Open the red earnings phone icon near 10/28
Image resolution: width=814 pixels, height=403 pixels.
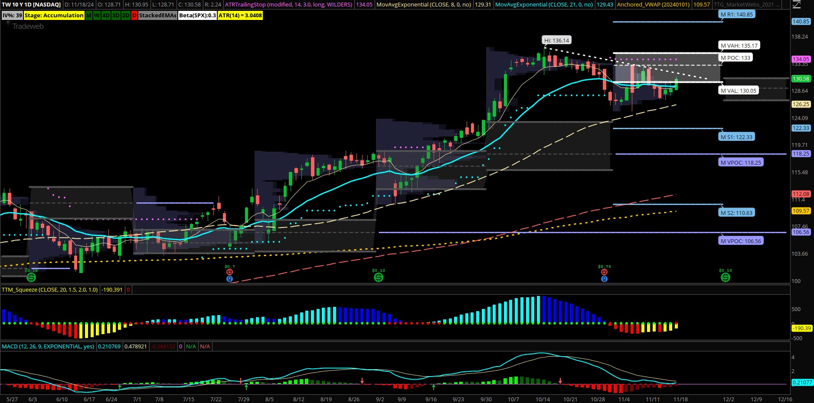click(604, 272)
